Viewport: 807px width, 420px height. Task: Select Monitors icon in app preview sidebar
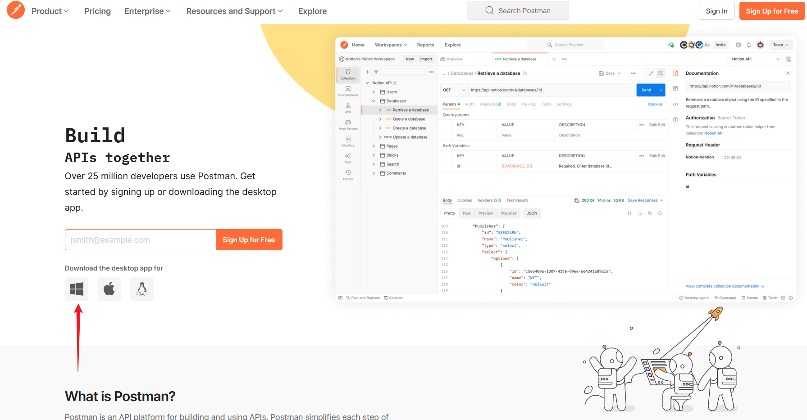(x=348, y=141)
